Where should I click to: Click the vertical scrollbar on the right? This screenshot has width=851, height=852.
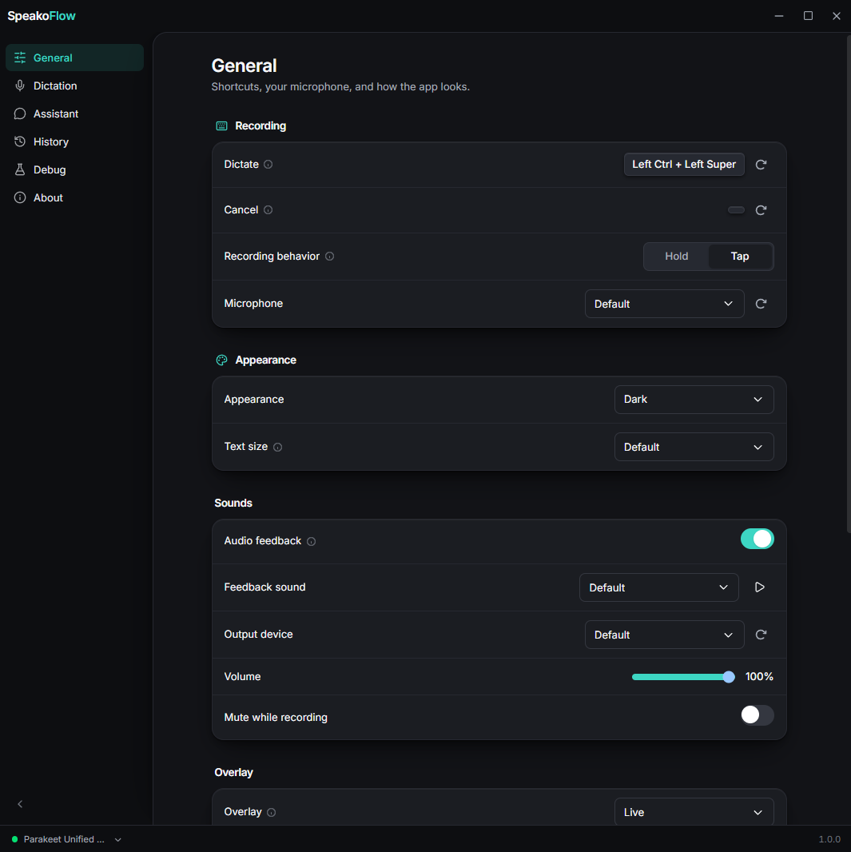849,283
